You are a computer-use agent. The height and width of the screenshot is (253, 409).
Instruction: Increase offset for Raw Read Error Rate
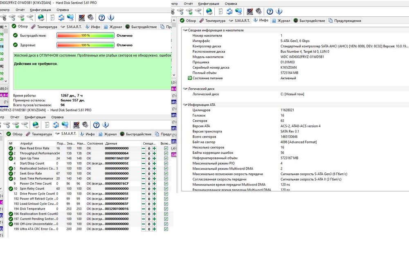coord(155,148)
